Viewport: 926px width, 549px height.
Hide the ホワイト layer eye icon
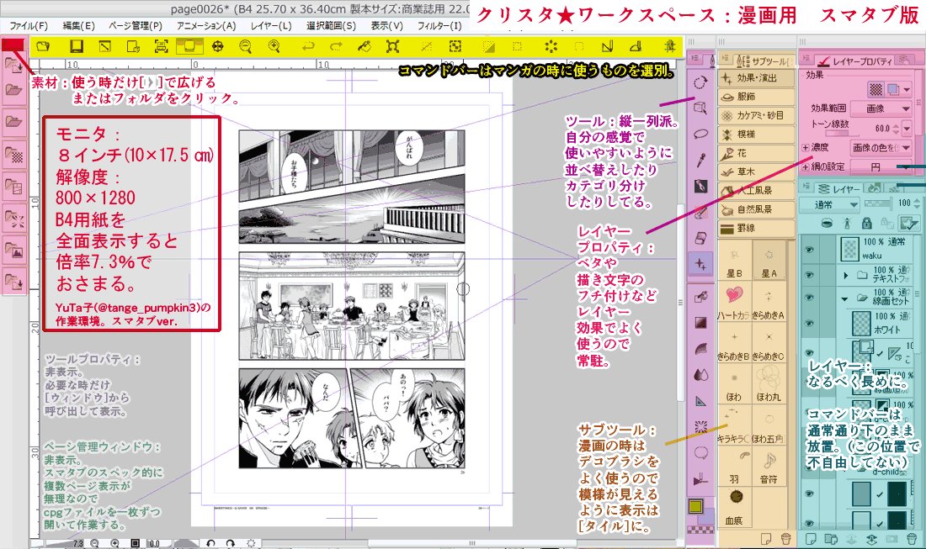809,323
